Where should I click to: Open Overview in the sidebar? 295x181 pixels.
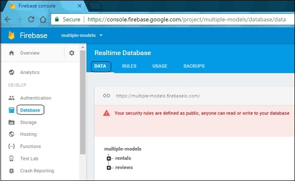(x=30, y=53)
